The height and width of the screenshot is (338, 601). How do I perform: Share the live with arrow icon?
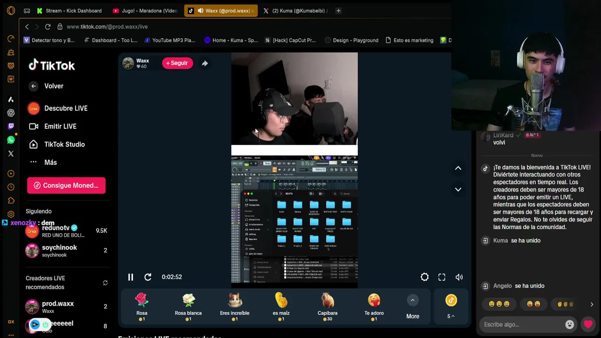pyautogui.click(x=205, y=63)
